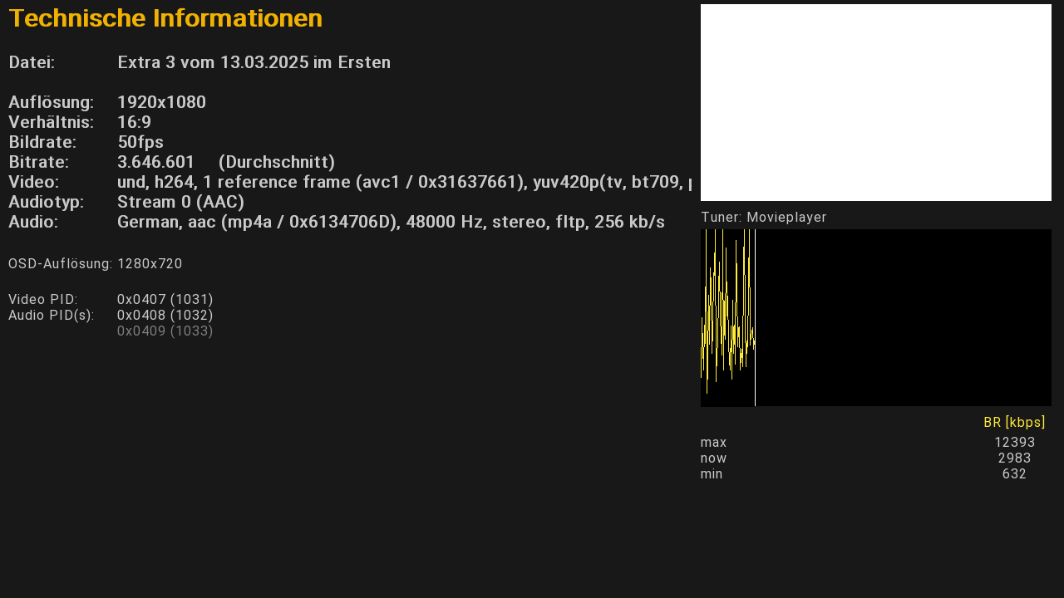Click the bitrate value 3.646.601
Viewport: 1064px width, 598px height.
click(155, 162)
